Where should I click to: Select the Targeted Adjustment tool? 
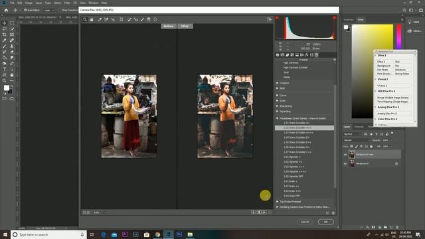pos(113,19)
